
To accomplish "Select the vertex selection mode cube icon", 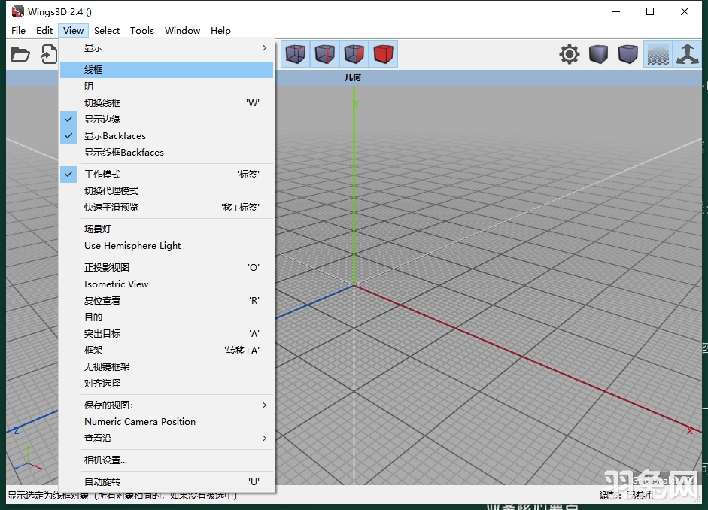I will [x=296, y=54].
